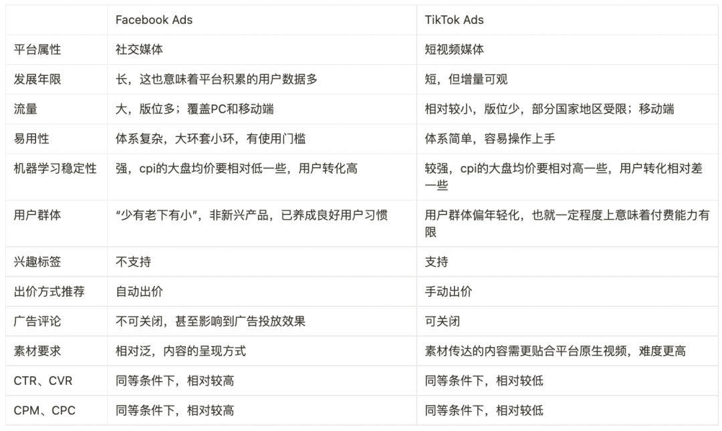The height and width of the screenshot is (431, 722).
Task: Click 相对较低 cell in CTR、CVR row
Action: click(x=484, y=381)
